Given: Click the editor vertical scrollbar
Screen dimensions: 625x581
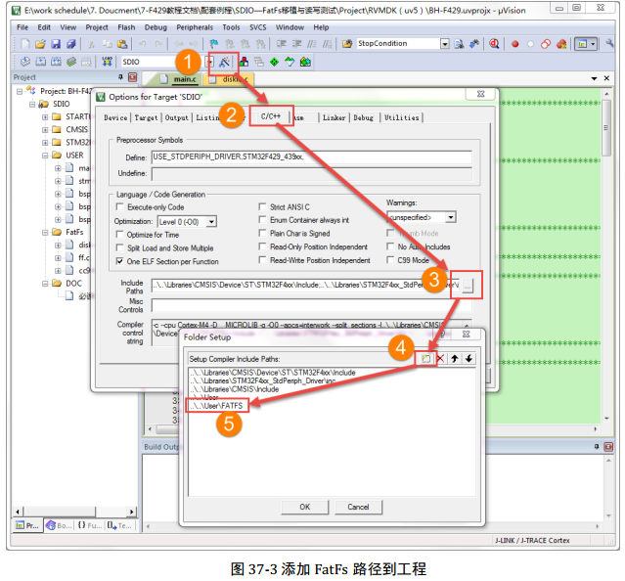Looking at the screenshot, I should (606, 256).
